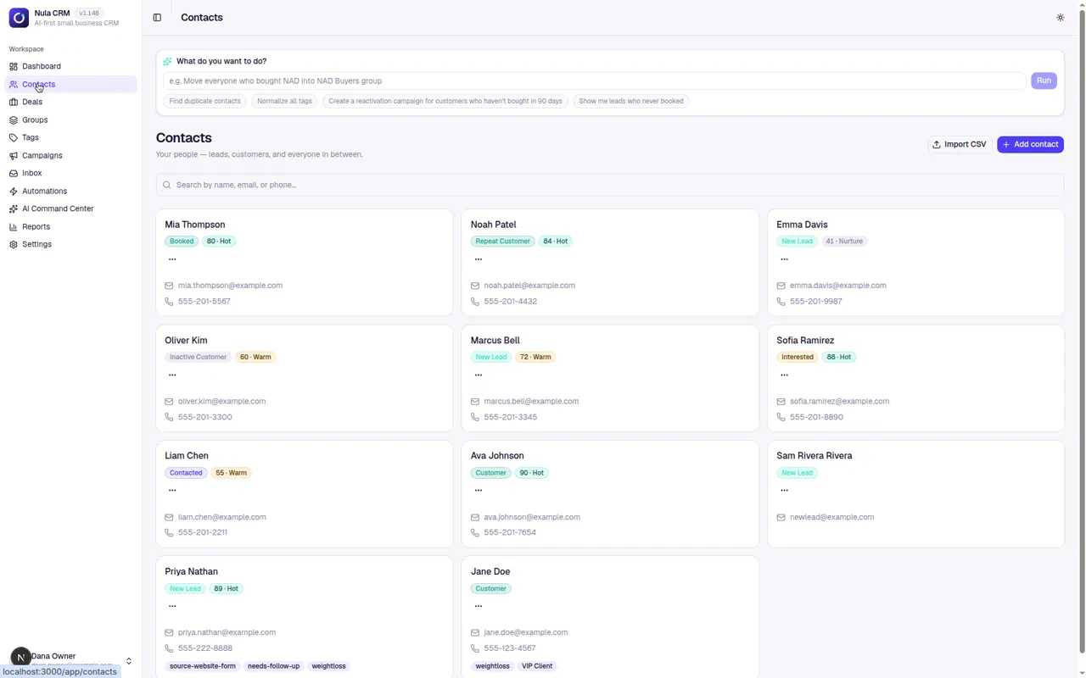Click the phone icon beside 555-201-9987
1086x678 pixels.
(x=781, y=302)
